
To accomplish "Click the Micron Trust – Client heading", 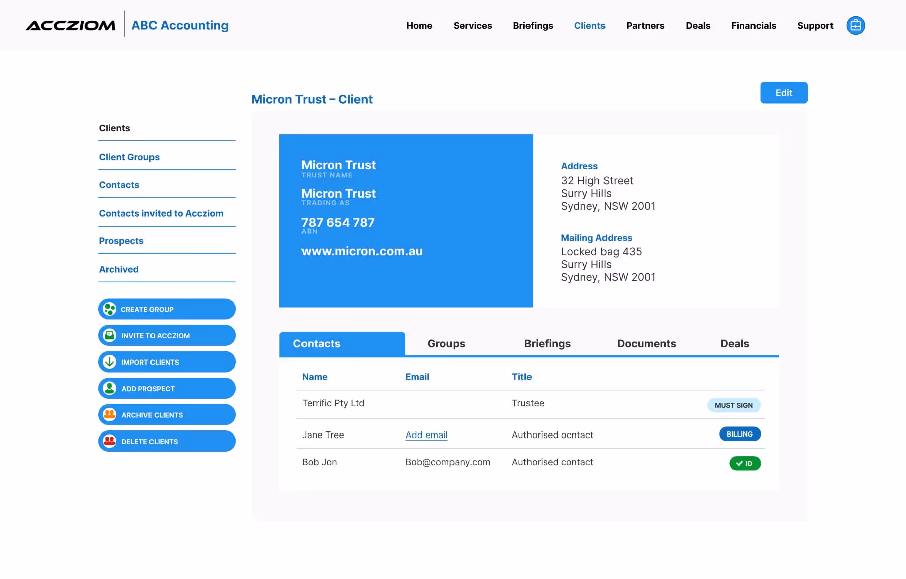I will pos(312,99).
